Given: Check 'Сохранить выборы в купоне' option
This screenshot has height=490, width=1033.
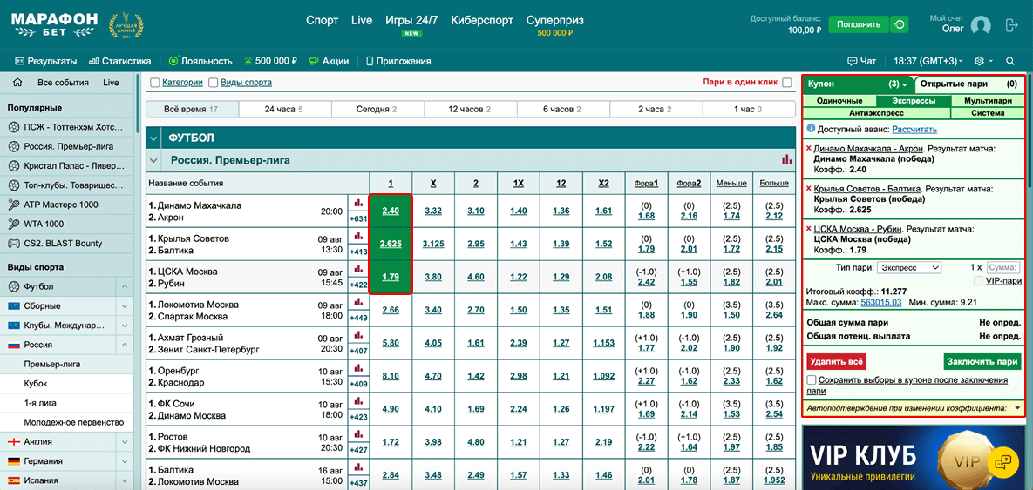Looking at the screenshot, I should click(x=812, y=380).
